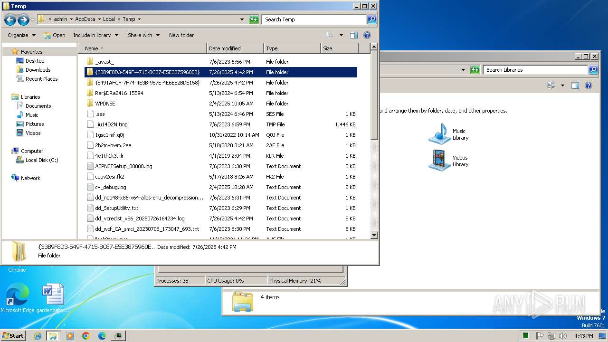608x342 pixels.
Task: Open volume control in system tray
Action: (x=563, y=336)
